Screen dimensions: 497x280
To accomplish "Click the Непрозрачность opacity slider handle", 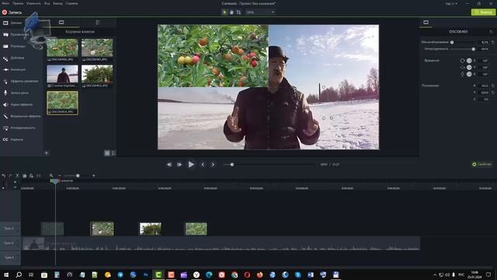I will tap(473, 49).
